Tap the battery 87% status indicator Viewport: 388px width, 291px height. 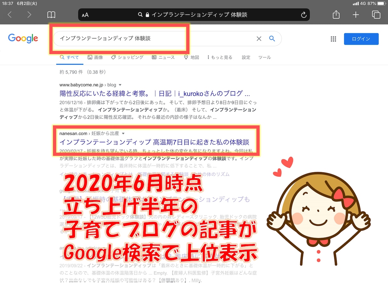click(376, 3)
